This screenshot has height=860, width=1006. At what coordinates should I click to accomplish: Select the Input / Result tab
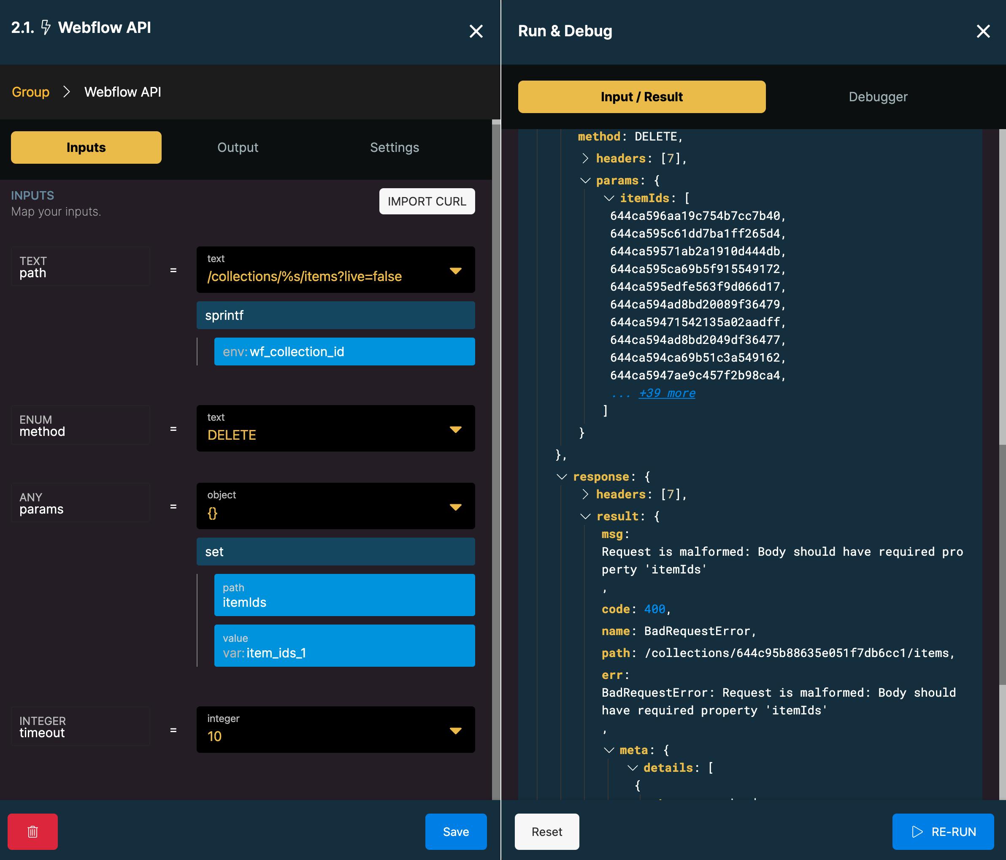[x=641, y=97]
